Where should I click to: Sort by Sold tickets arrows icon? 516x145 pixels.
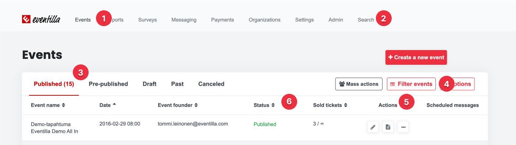coord(346,105)
